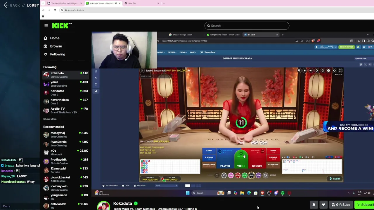The image size is (374, 210).
Task: Toggle the baccarat video camera icon
Action: click(305, 71)
